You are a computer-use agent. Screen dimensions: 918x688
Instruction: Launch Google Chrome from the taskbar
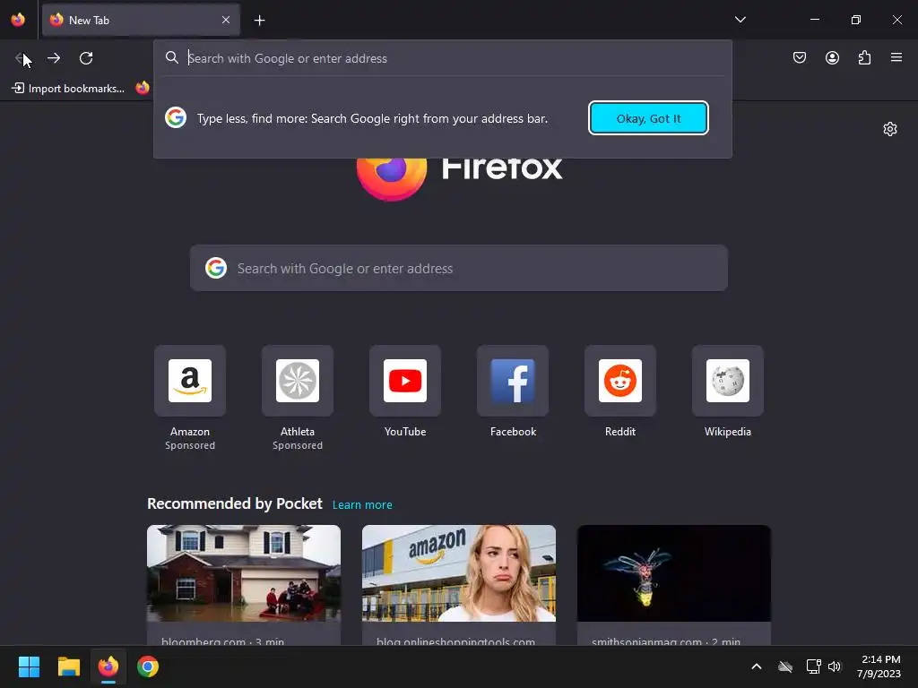[148, 666]
